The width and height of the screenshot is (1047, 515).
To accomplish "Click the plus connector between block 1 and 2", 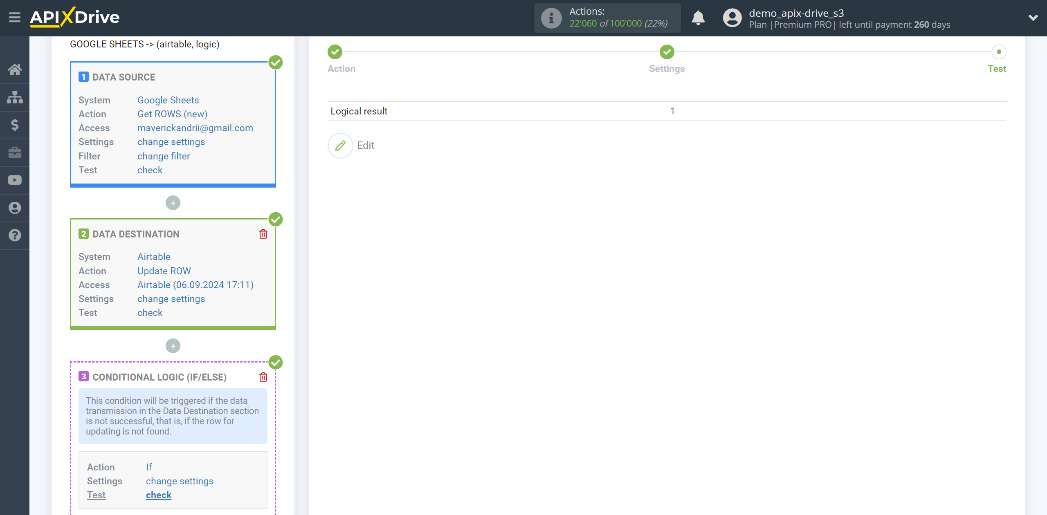I will tap(173, 203).
